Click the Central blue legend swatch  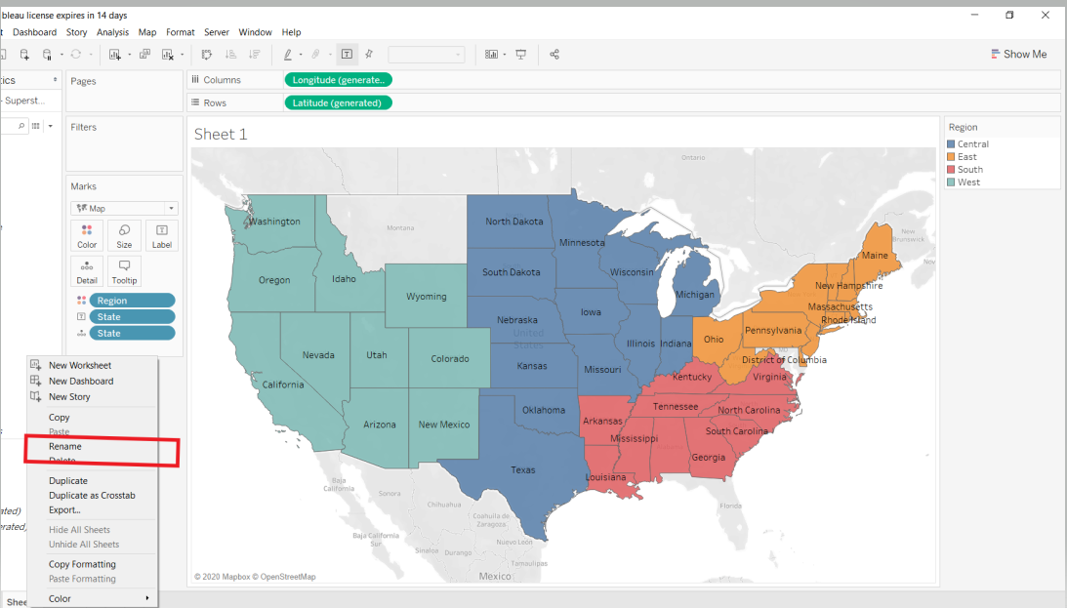tap(951, 144)
